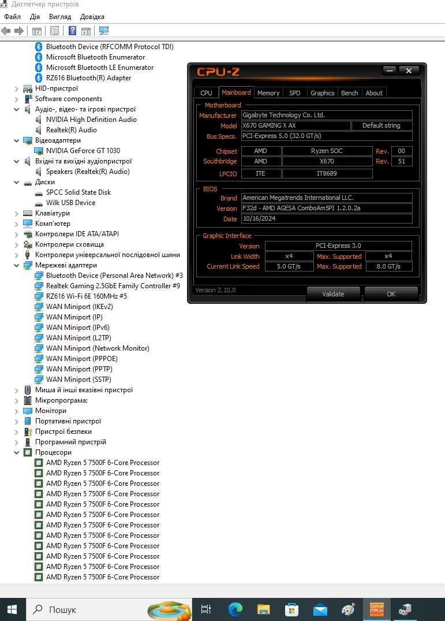Expand the Монітори category
Viewport: 445px width, 621px height.
click(x=16, y=411)
